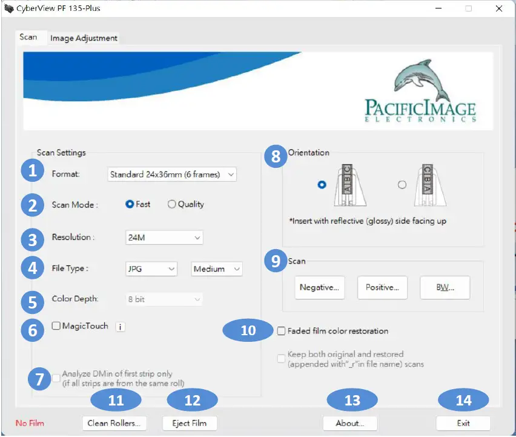The height and width of the screenshot is (437, 516).
Task: Switch to the Image Adjustment tab
Action: (84, 38)
